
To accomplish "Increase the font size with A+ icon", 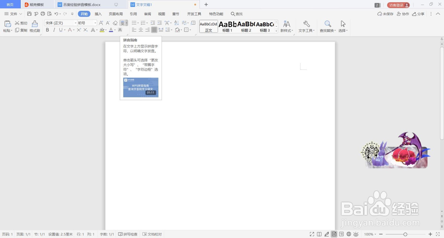I will click(101, 23).
